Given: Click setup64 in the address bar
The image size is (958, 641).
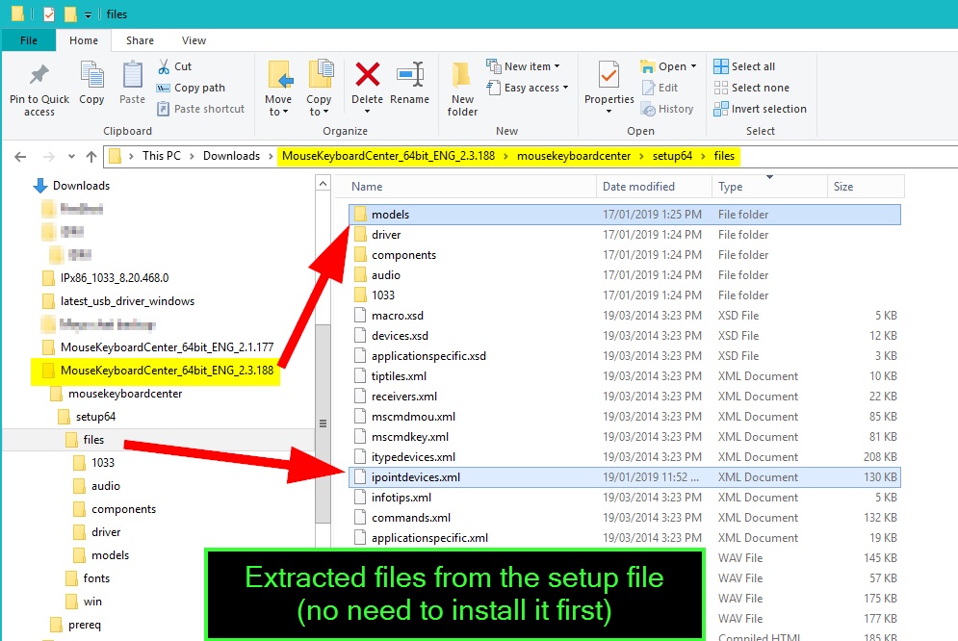Looking at the screenshot, I should [x=672, y=156].
